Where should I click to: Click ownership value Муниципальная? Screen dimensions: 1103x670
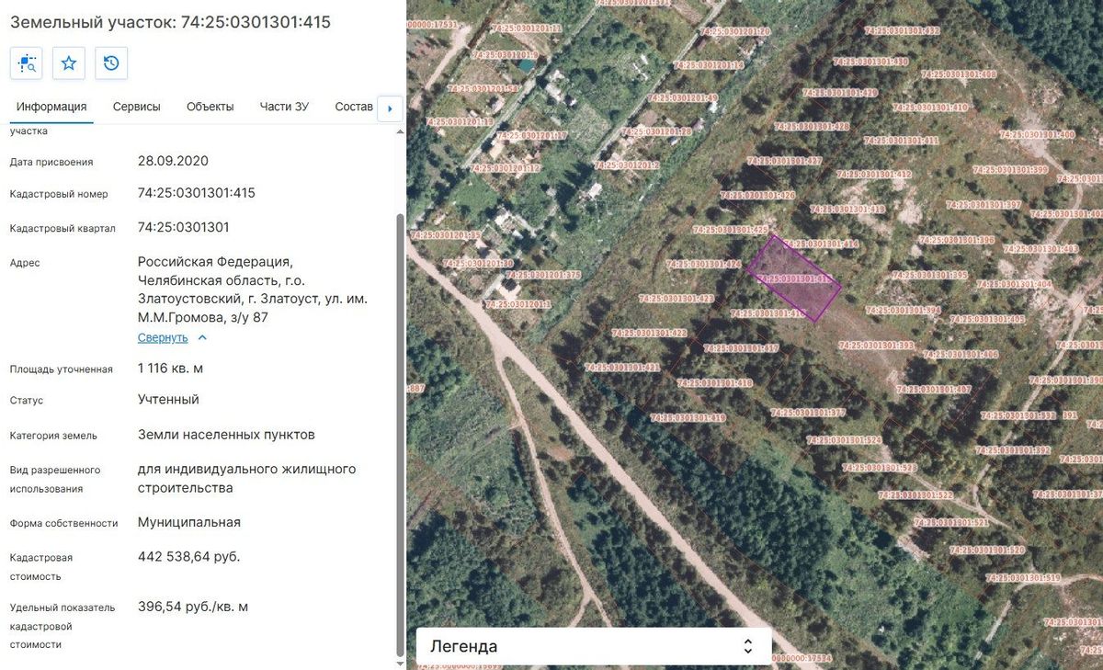click(x=189, y=522)
